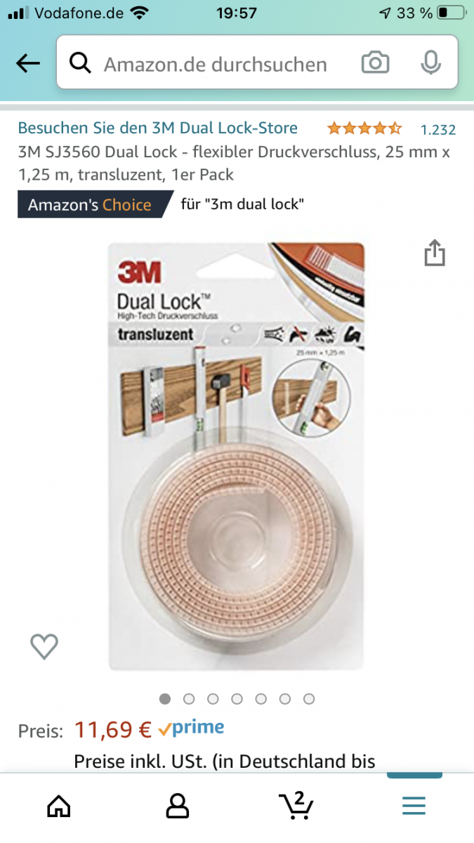Open the Home tab in bottom bar
Screen dimensions: 474x843
coord(58,806)
